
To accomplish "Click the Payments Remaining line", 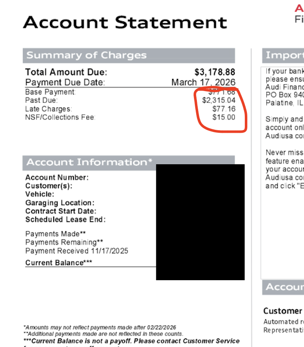I will pos(64,242).
